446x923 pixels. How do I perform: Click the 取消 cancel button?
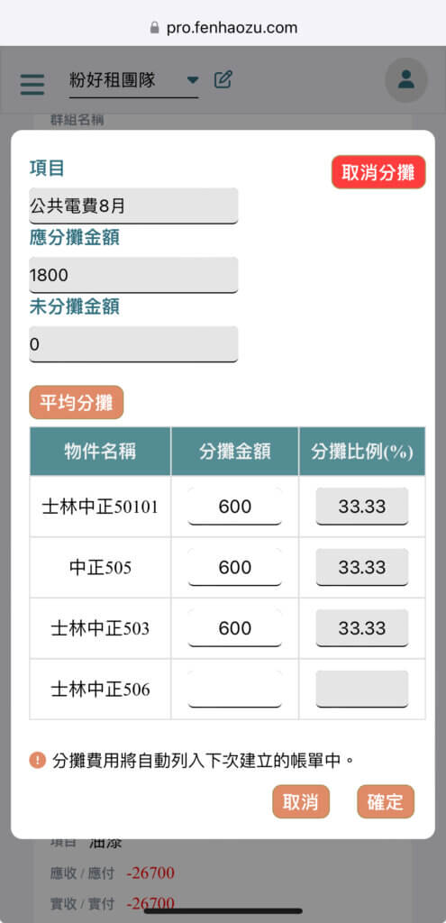pyautogui.click(x=301, y=801)
